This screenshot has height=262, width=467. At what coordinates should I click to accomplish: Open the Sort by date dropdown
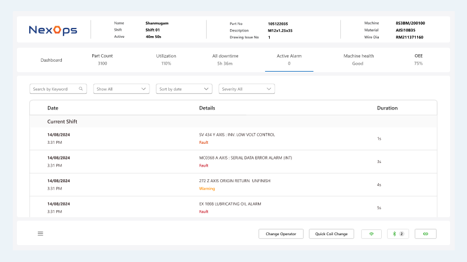pos(184,89)
